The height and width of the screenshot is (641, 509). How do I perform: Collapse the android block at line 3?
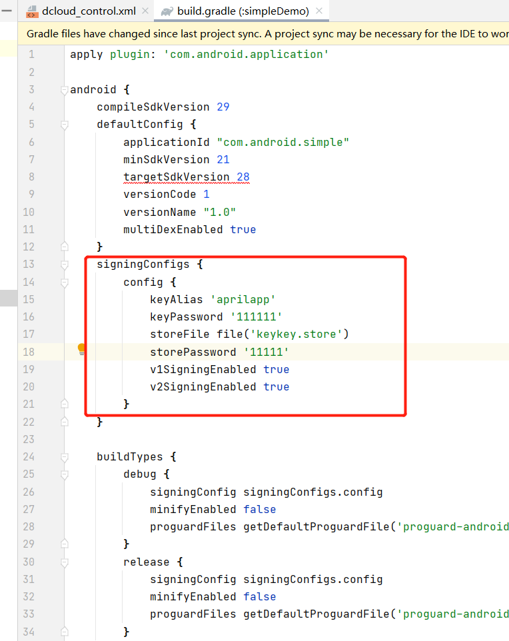pyautogui.click(x=64, y=89)
